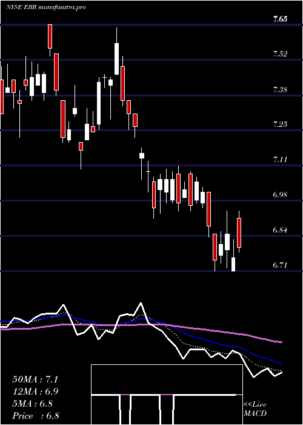Click the tallest red candle touching 7.65
Image resolution: width=303 pixels, height=425 pixels.
(50, 36)
